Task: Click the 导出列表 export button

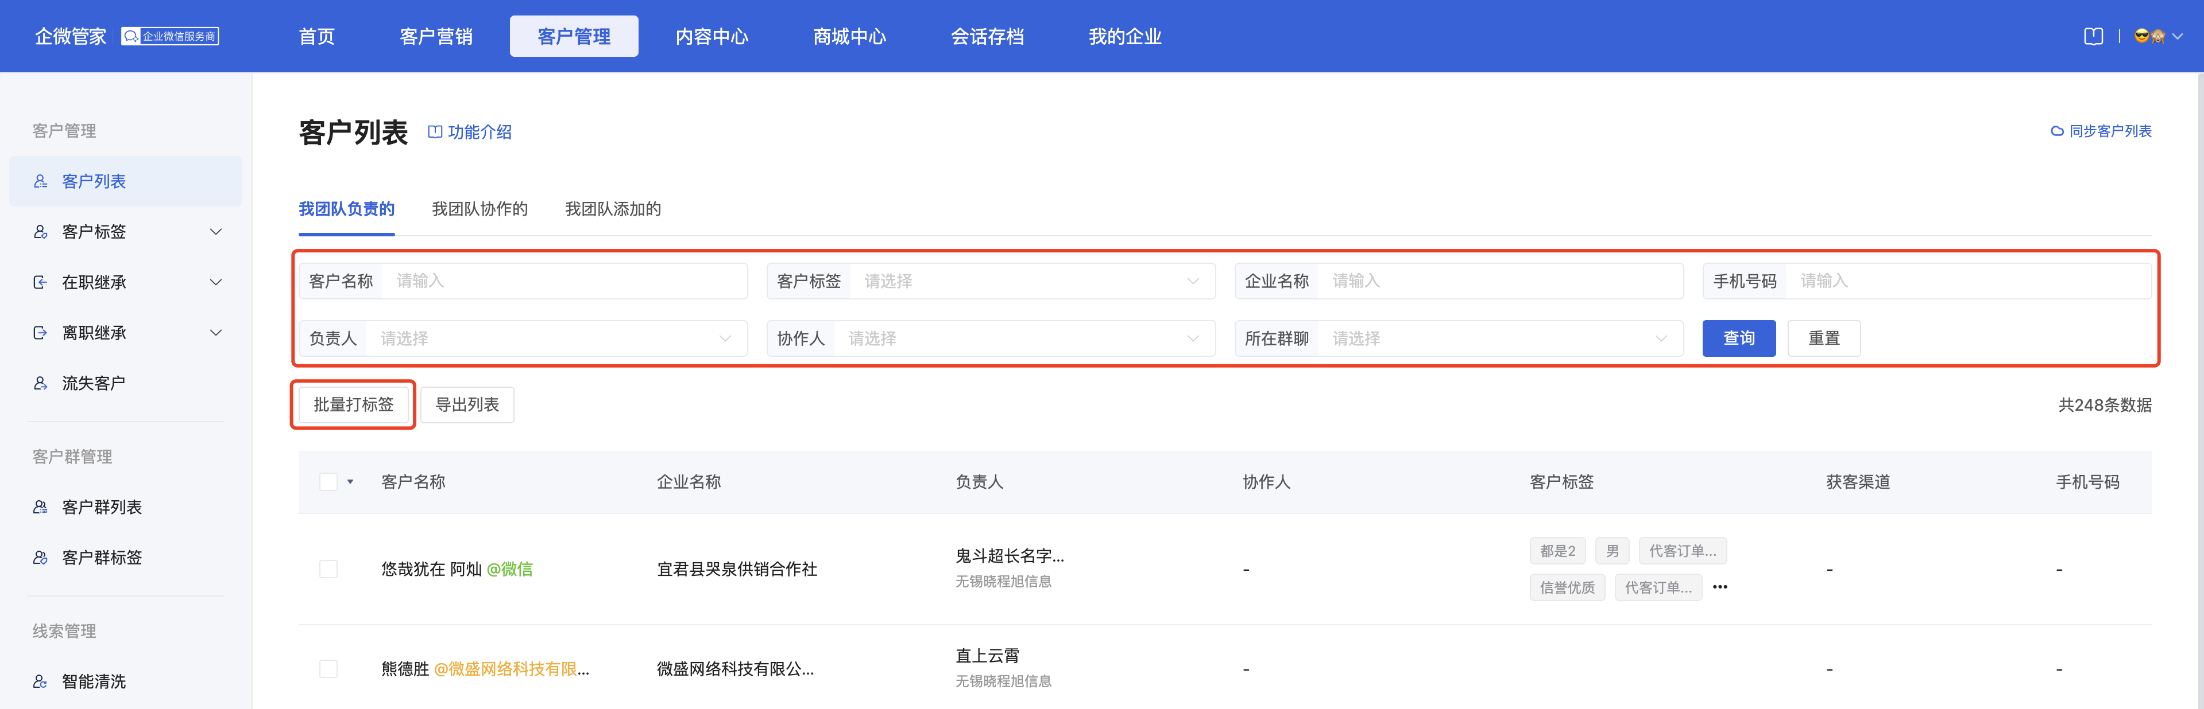Action: pyautogui.click(x=467, y=405)
